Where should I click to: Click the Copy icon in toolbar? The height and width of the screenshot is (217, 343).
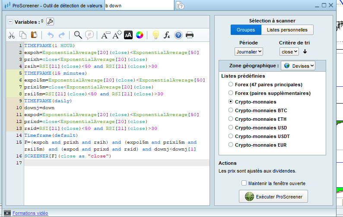[23, 35]
